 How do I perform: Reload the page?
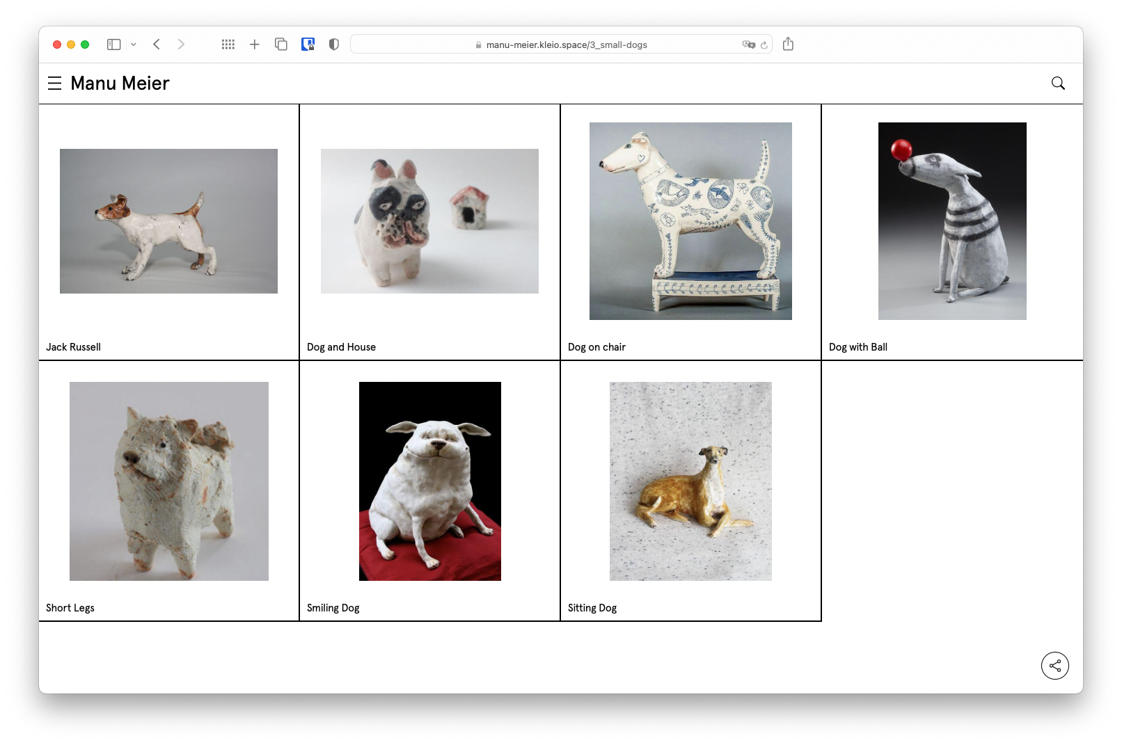click(764, 45)
